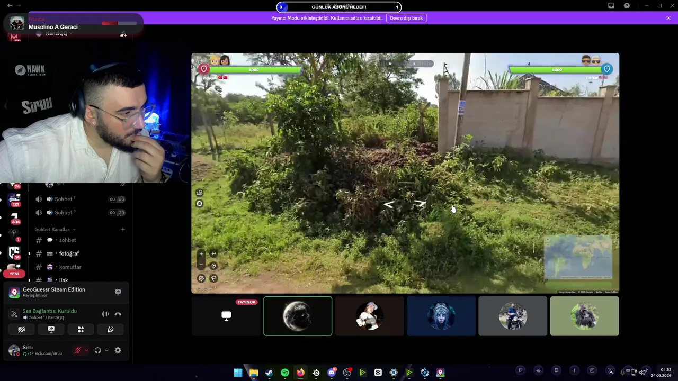Open Discord help question mark
Viewport: 678px width, 381px height.
(627, 6)
